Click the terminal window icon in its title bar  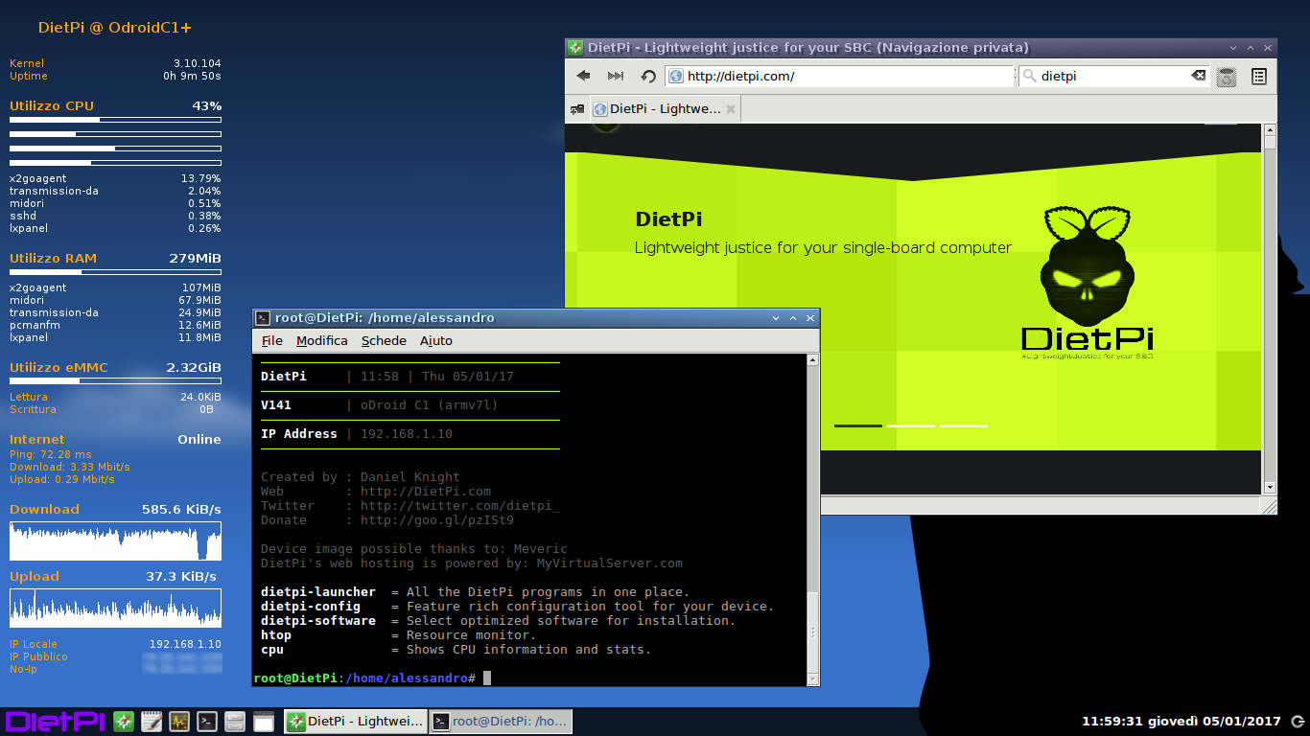tap(263, 317)
